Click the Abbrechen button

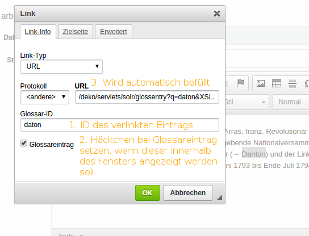click(x=188, y=193)
